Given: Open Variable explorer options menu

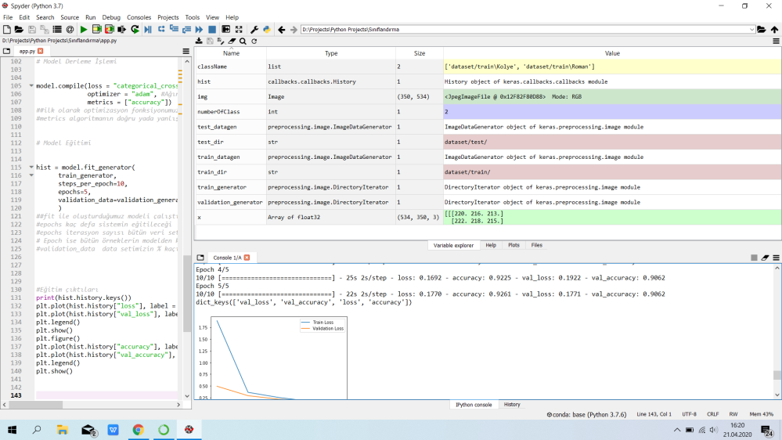Looking at the screenshot, I should tap(776, 41).
